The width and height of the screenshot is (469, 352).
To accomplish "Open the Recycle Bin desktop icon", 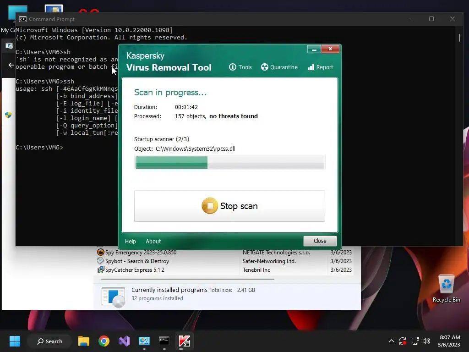I will coord(446,288).
